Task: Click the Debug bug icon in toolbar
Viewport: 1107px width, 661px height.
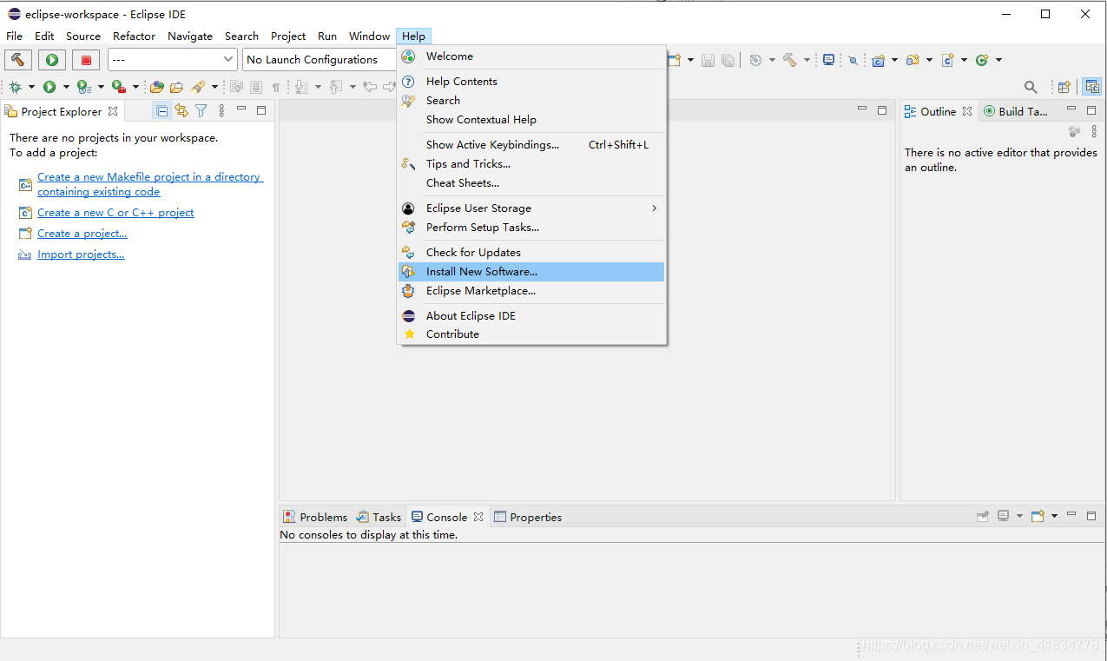Action: (15, 87)
